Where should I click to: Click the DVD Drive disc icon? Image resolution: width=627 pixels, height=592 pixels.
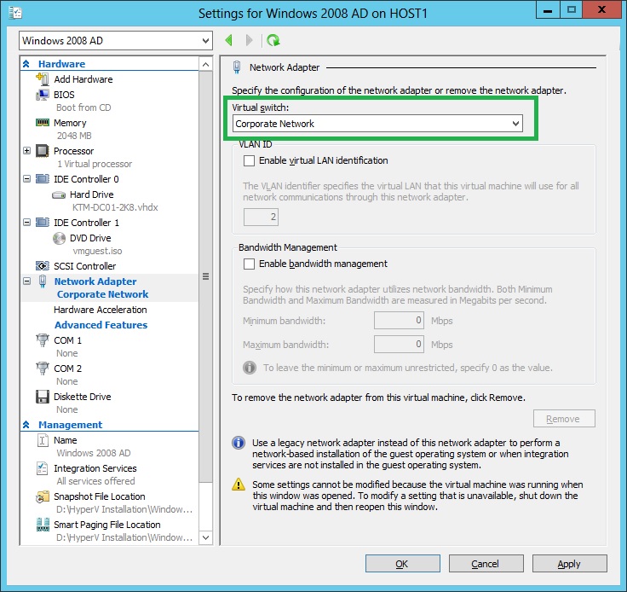pos(59,238)
